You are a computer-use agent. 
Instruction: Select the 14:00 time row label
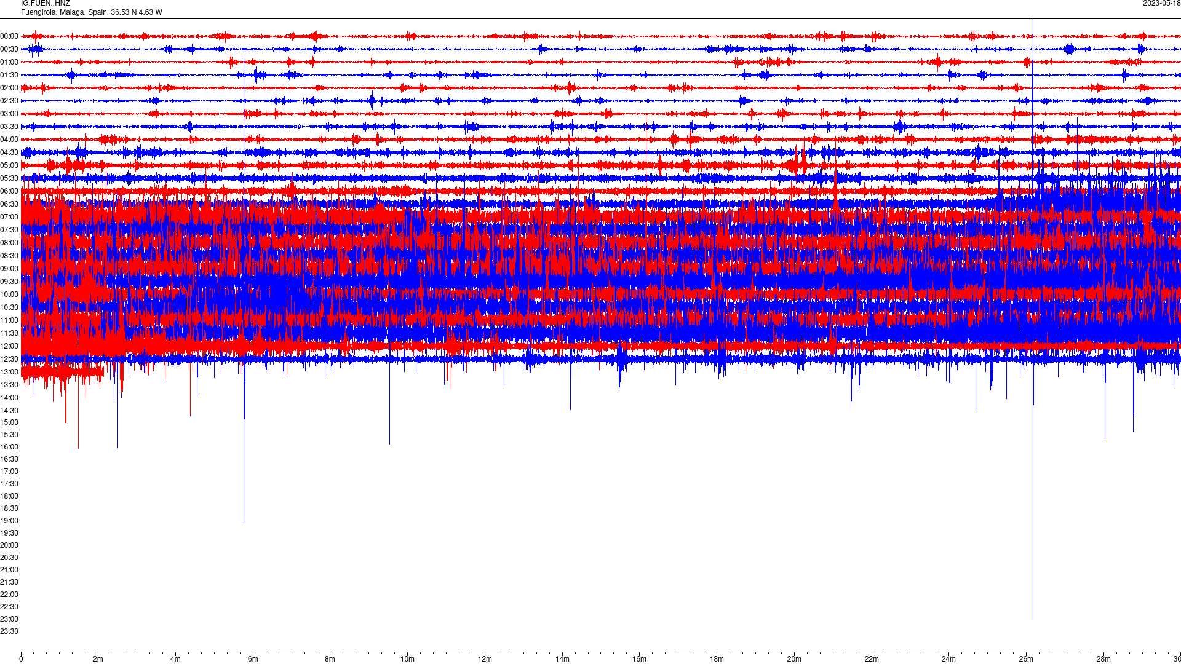(x=9, y=398)
